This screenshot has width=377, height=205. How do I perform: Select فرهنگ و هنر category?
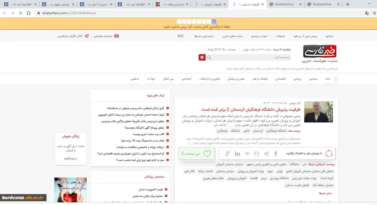pyautogui.click(x=260, y=79)
